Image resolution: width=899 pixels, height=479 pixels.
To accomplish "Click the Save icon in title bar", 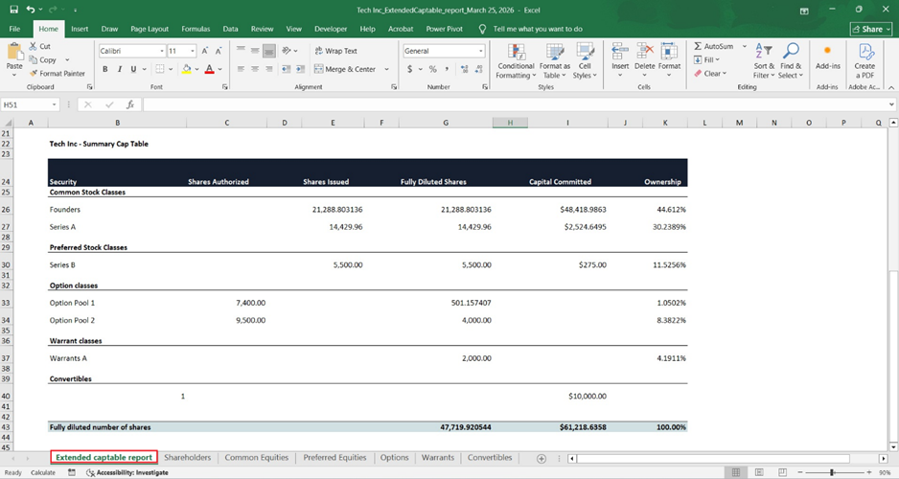I will tap(13, 9).
